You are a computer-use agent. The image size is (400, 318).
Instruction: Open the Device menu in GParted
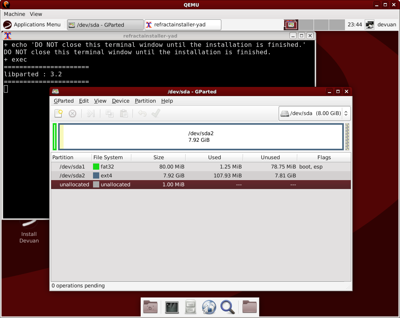click(121, 101)
